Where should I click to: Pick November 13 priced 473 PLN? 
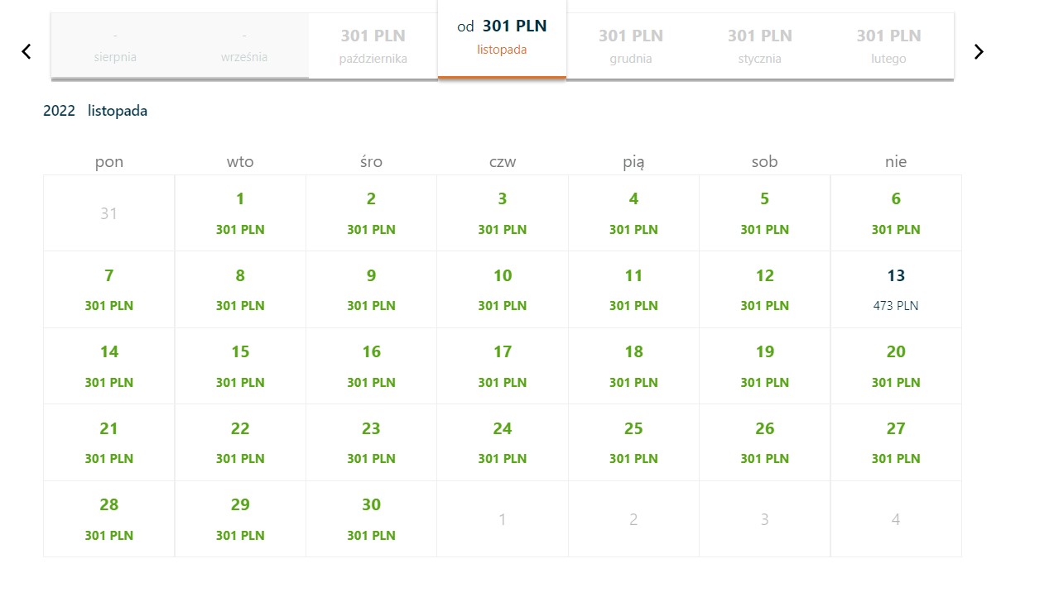pos(896,289)
